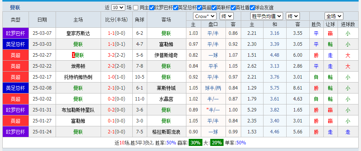Click the 类型 column header
The width and height of the screenshot is (361, 151).
16,20
